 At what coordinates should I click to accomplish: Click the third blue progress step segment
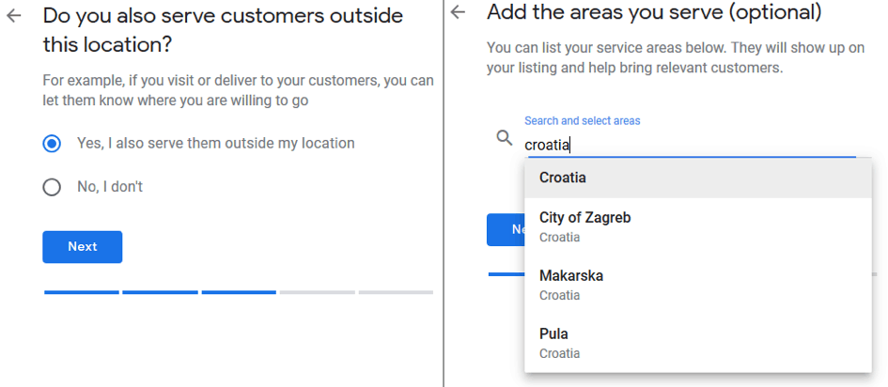[x=239, y=292]
